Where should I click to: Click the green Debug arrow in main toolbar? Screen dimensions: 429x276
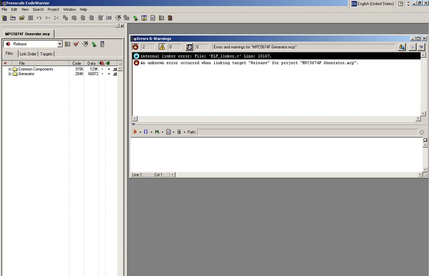coord(135,18)
